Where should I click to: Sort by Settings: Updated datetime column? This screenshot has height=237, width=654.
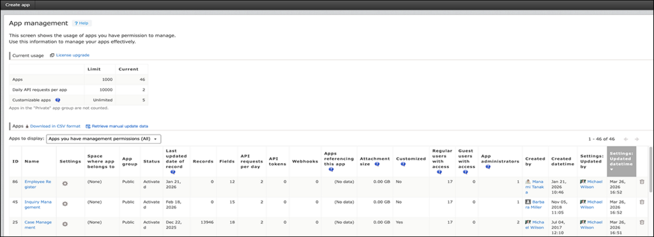click(x=621, y=161)
